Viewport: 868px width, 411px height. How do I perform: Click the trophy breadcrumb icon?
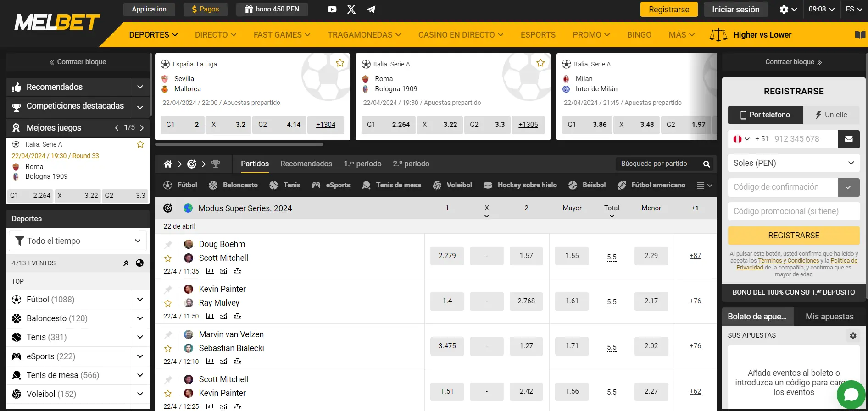pos(216,164)
